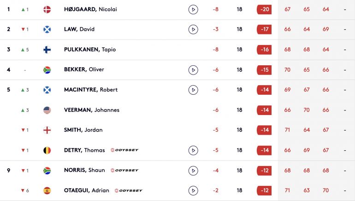The width and height of the screenshot is (355, 201).
Task: Click the Belgium flag next to Detry
Action: tap(47, 150)
